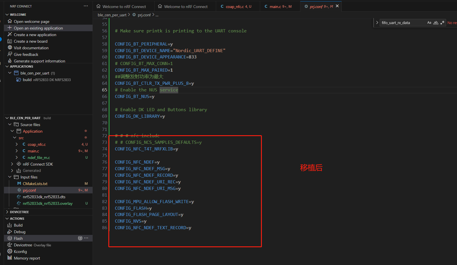Expand the Generated node chevron
This screenshot has height=265, width=457.
click(x=12, y=170)
